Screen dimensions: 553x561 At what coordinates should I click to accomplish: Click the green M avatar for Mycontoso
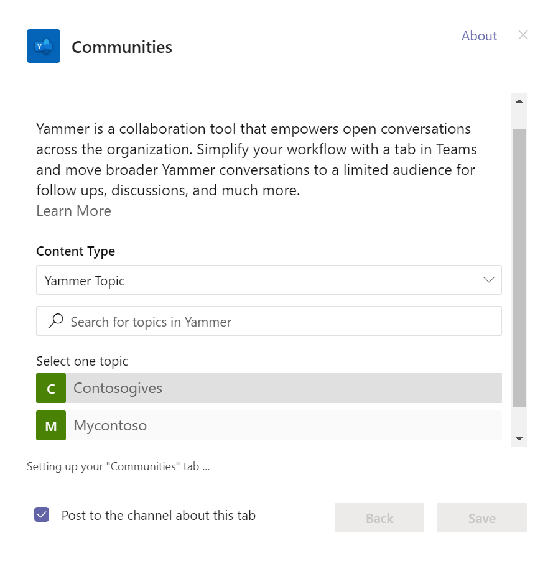(50, 425)
